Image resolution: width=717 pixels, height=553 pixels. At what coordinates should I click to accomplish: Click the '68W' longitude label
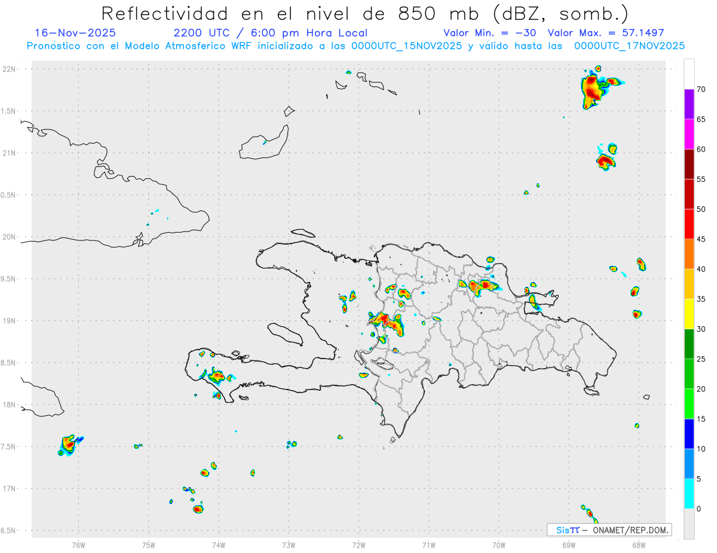click(639, 545)
